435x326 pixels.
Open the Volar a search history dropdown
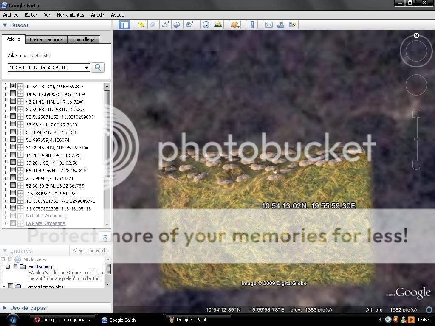pyautogui.click(x=86, y=67)
